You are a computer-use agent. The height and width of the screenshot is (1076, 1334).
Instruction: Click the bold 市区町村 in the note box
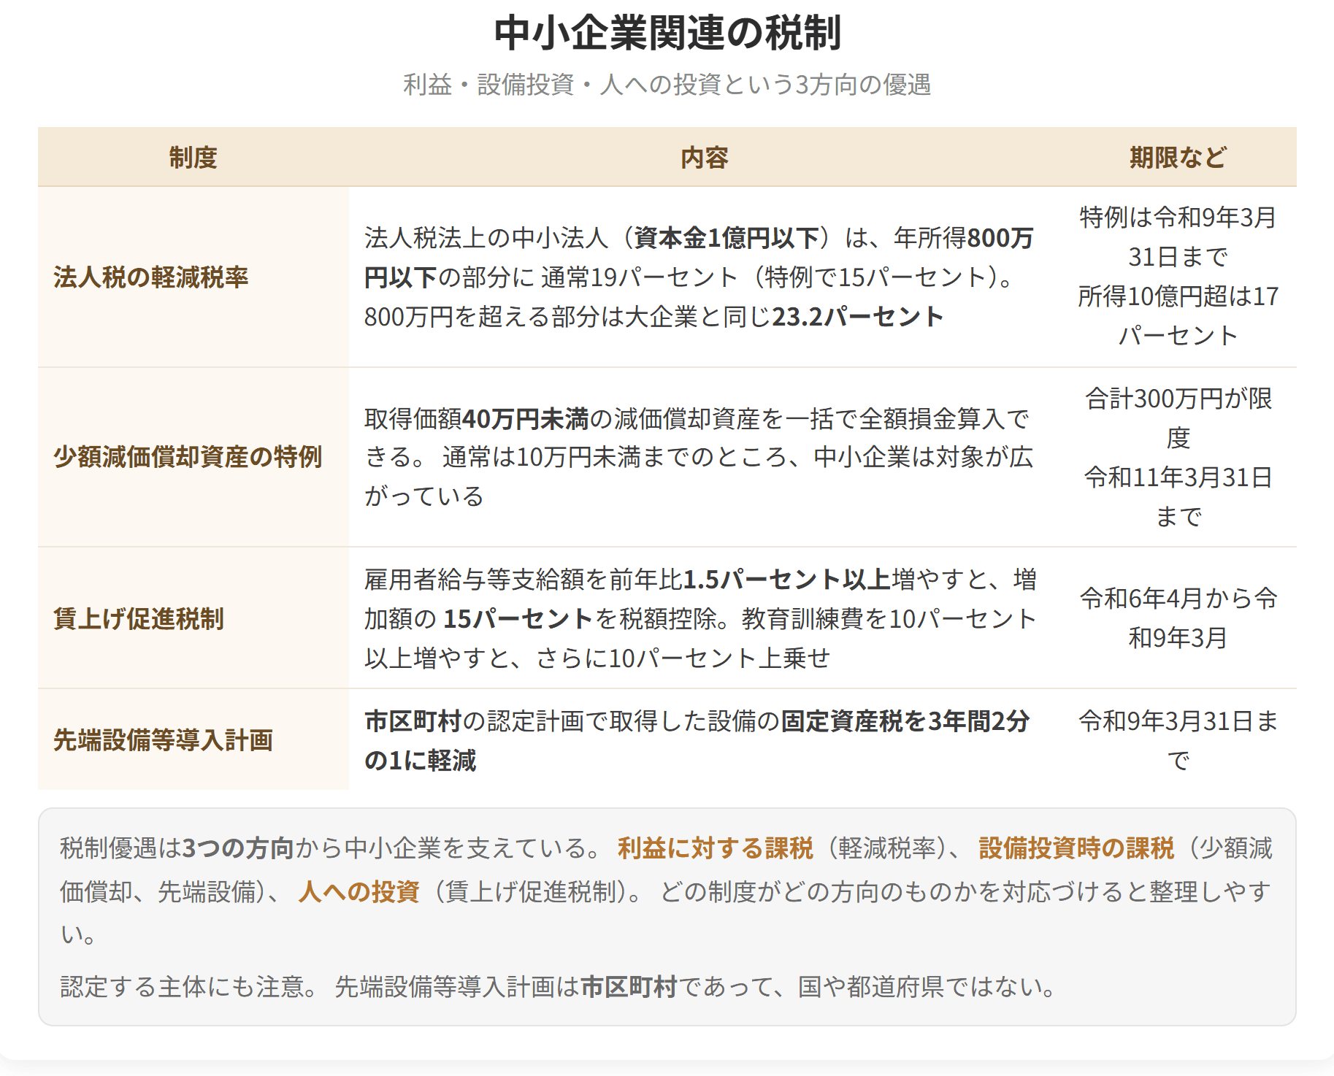coord(629,987)
